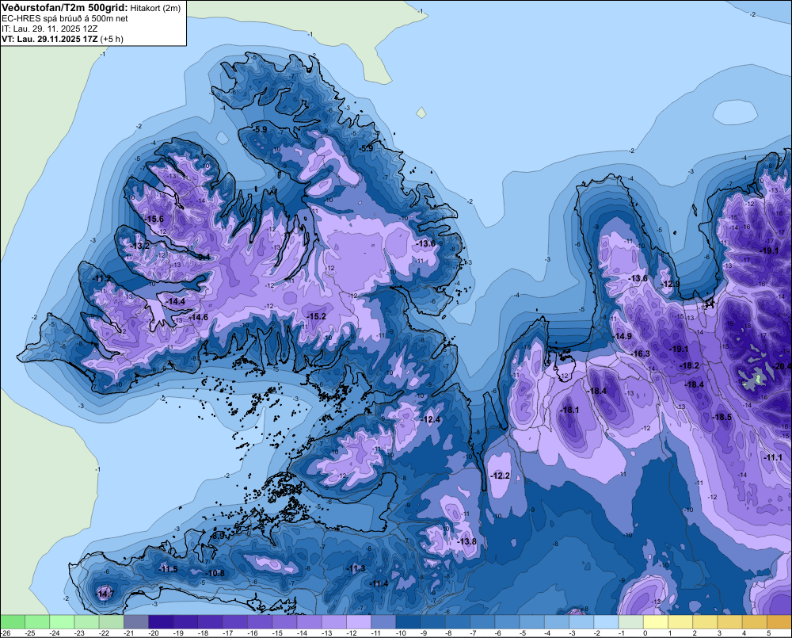Pick the orange legend swatch right of 5
792x638 pixels.
point(779,622)
